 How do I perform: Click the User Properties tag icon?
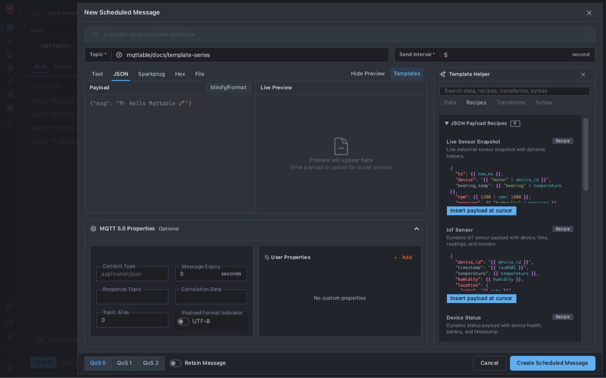[267, 257]
